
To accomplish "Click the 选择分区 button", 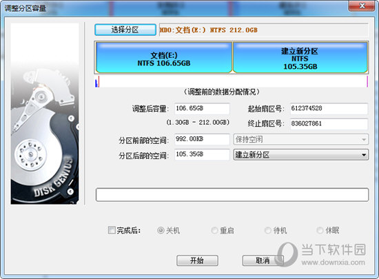I will click(125, 30).
